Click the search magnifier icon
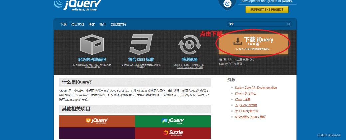 288,24
